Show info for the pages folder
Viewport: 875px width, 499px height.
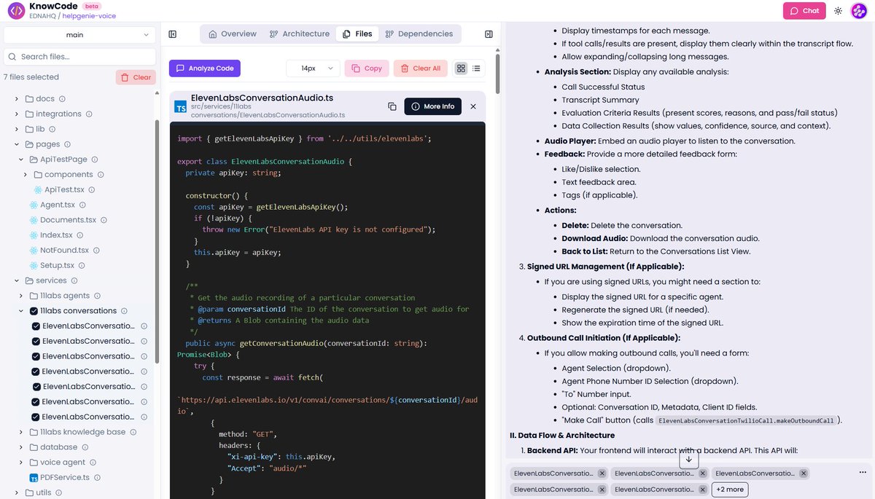(x=67, y=144)
